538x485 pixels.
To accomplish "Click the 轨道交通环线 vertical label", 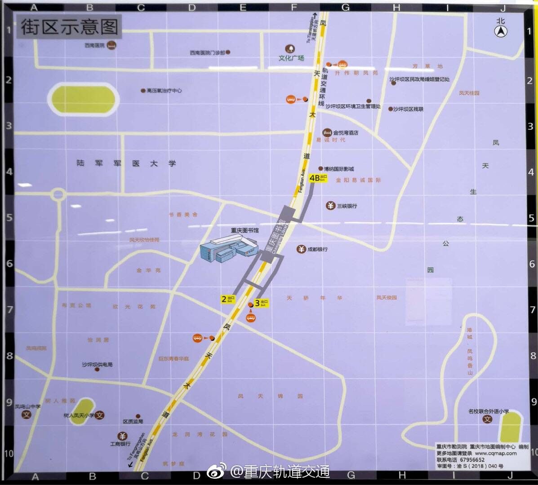I will 323,87.
